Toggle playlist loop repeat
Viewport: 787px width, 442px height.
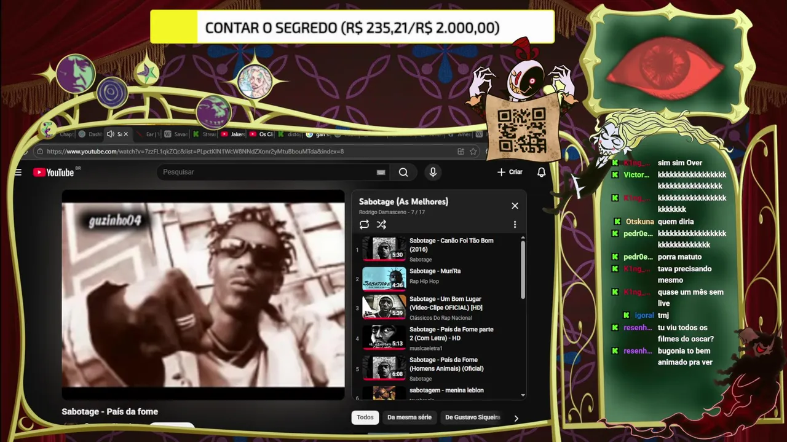[364, 225]
